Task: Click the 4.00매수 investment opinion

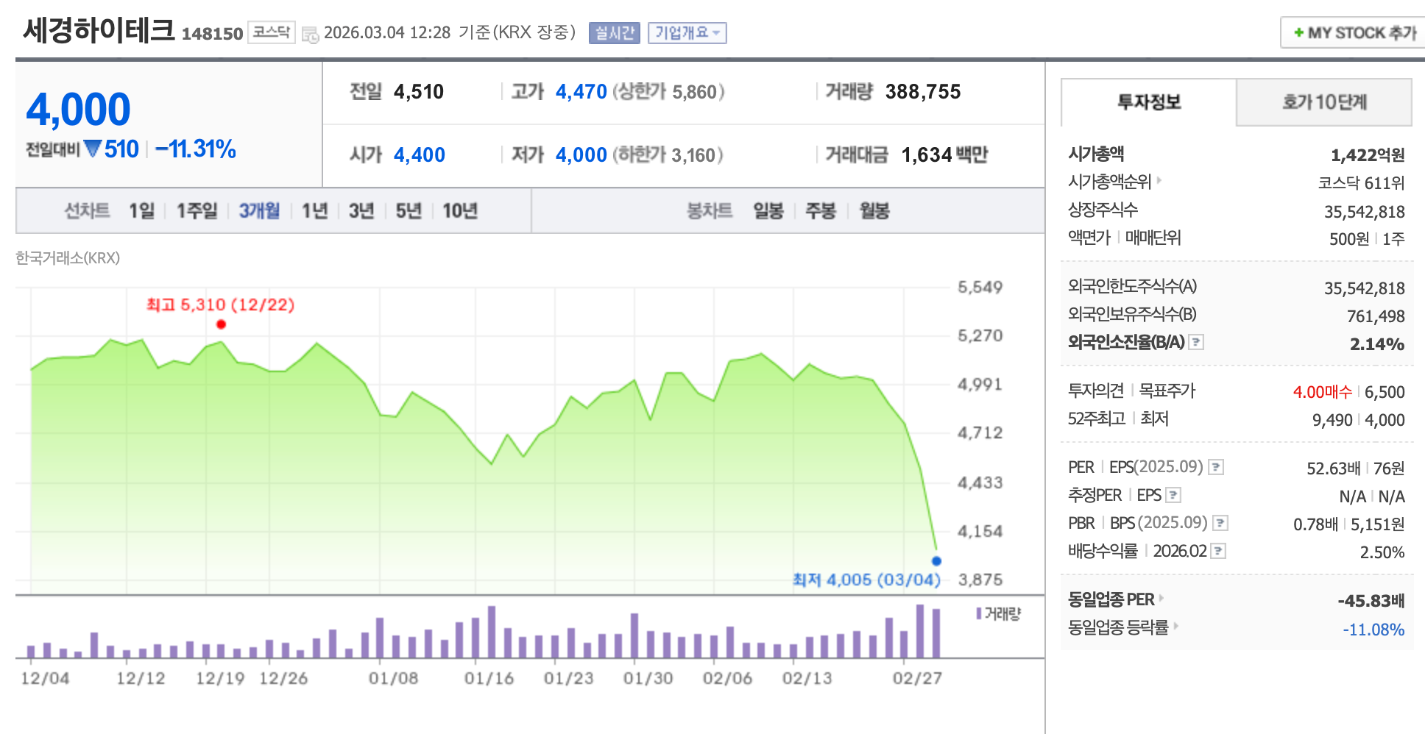Action: point(1322,392)
